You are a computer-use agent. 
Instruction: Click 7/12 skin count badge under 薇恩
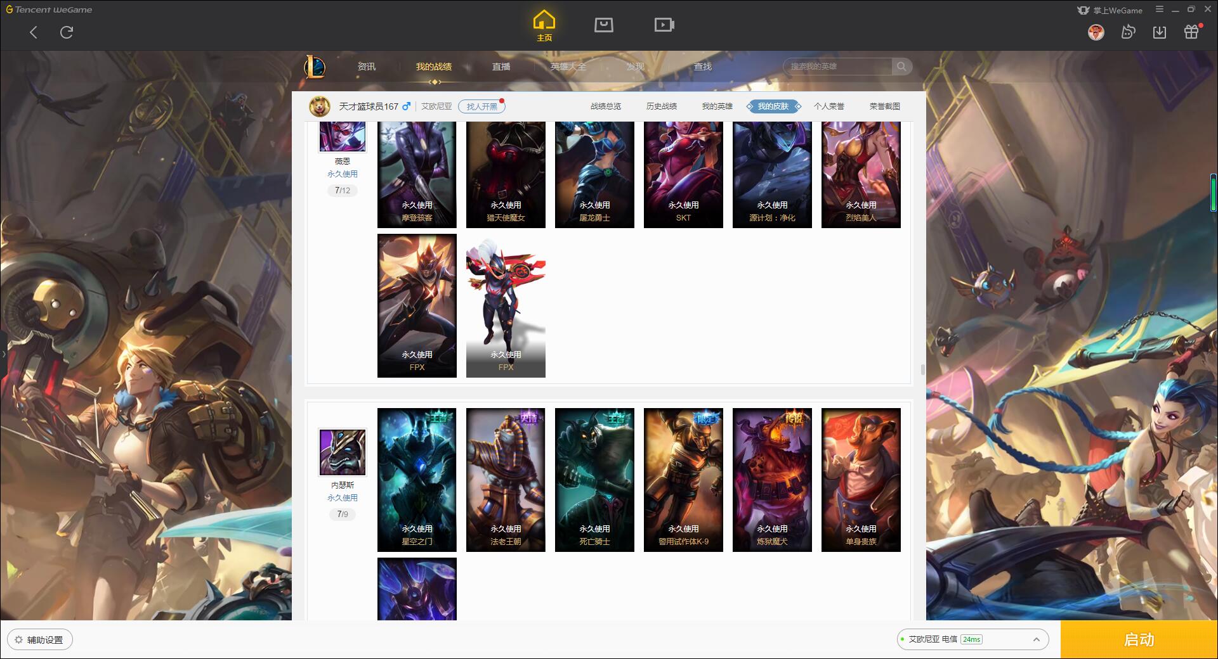pos(342,190)
